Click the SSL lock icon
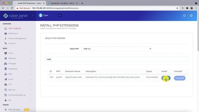This screenshot has width=199, height=112. coord(6,100)
